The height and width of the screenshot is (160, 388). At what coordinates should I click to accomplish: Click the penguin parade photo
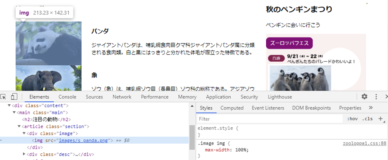pyautogui.click(x=300, y=78)
